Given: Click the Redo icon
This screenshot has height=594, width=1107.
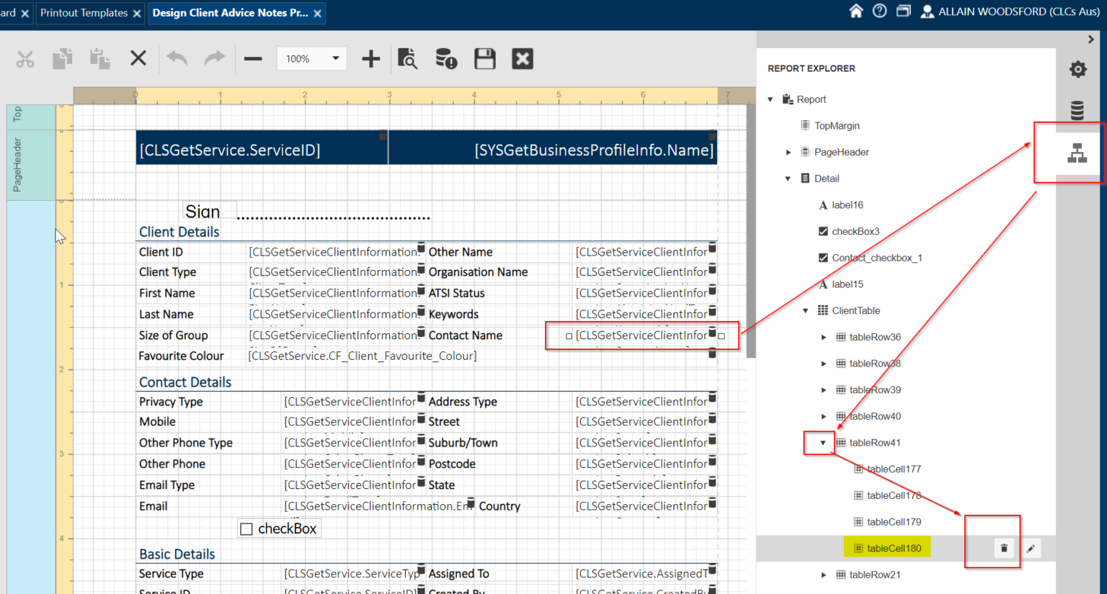Looking at the screenshot, I should [x=214, y=58].
